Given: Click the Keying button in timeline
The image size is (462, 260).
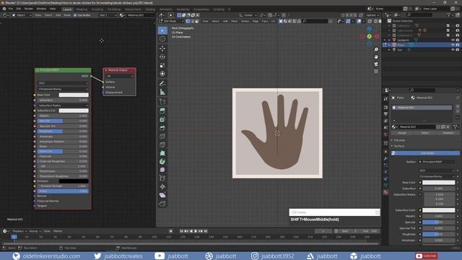Looking at the screenshot, I should (35, 231).
